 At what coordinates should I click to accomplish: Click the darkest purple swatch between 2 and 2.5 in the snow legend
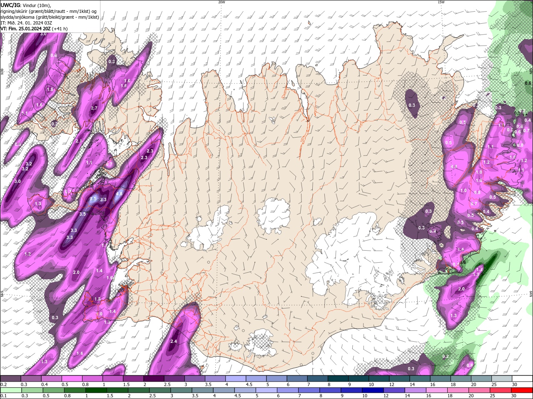coord(153,379)
